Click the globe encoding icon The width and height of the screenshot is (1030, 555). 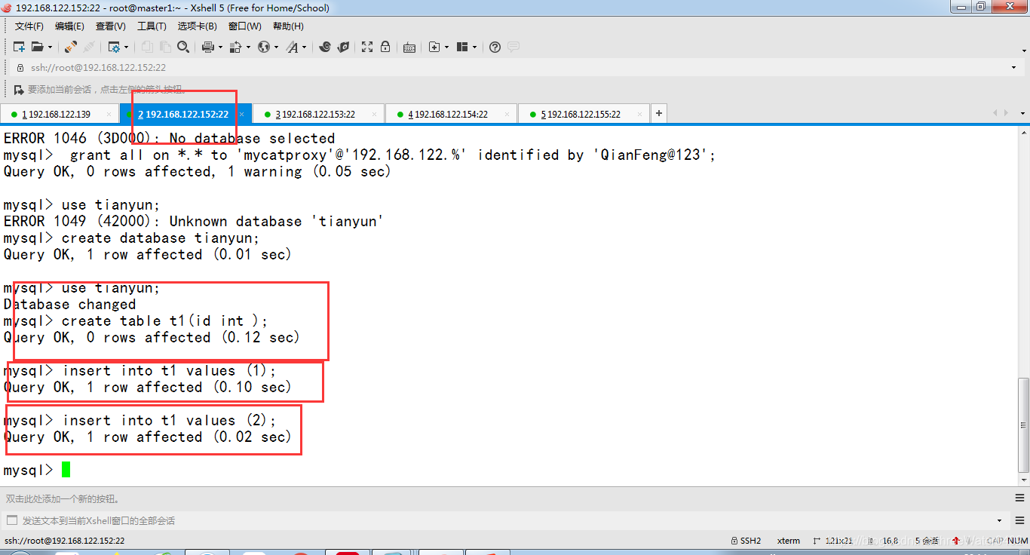coord(263,47)
